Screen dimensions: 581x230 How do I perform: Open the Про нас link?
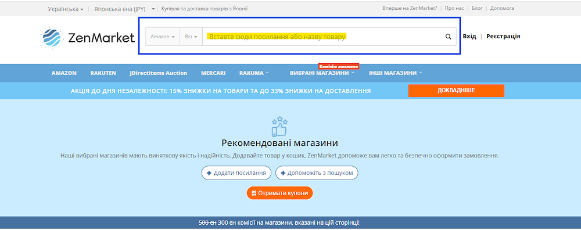(454, 8)
